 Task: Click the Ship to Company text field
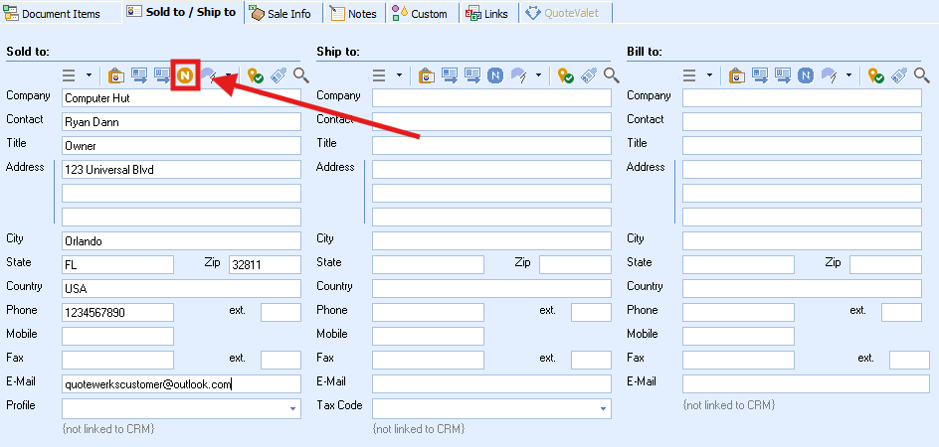tap(491, 97)
